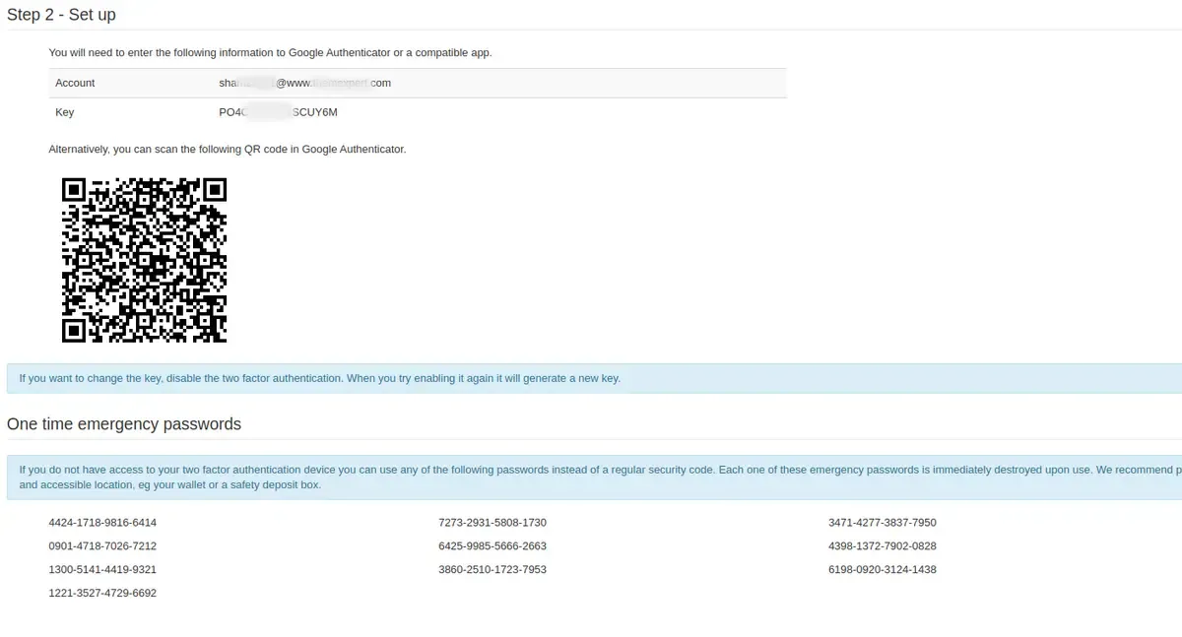Select emergency password 6425-9985-5666-2663
The height and width of the screenshot is (637, 1182).
[x=492, y=546]
